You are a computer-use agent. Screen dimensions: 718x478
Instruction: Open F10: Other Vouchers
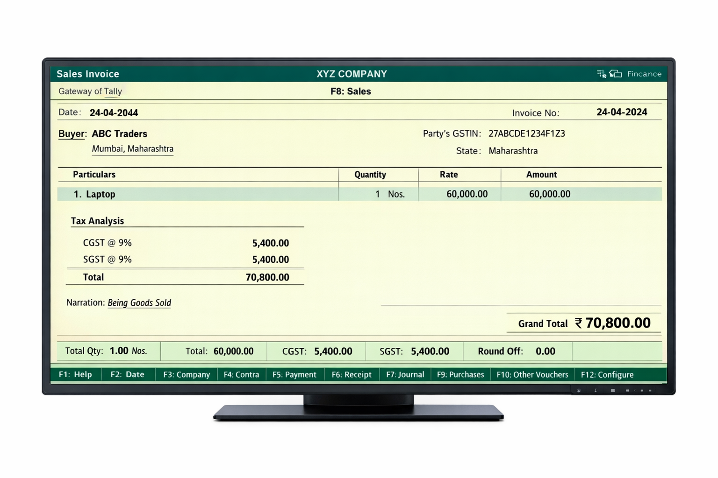click(531, 374)
